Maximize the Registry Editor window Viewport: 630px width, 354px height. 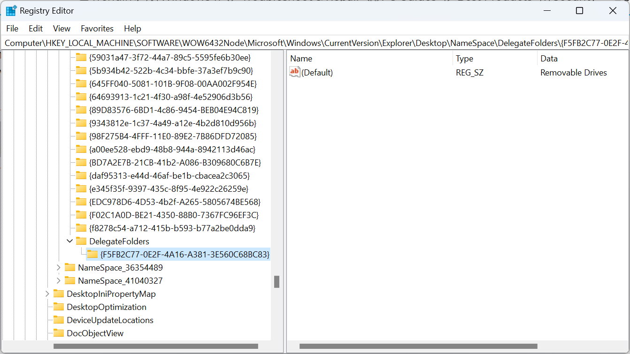(x=580, y=10)
